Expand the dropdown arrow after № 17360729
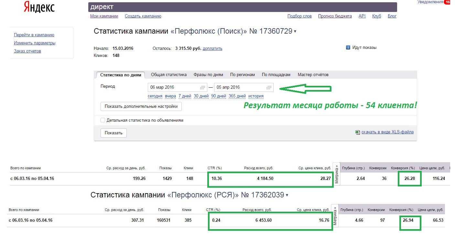The image size is (455, 234). coord(295,32)
